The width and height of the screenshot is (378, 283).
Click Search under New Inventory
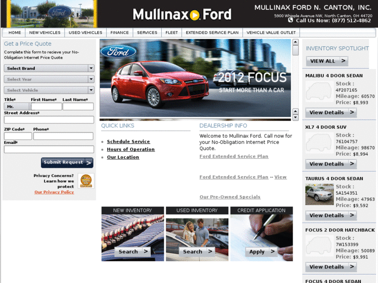coord(133,252)
